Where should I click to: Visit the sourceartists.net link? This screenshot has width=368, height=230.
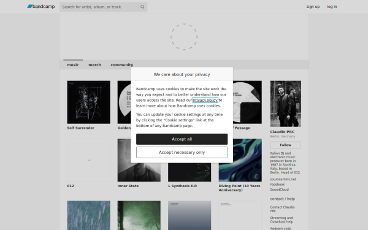(x=283, y=179)
